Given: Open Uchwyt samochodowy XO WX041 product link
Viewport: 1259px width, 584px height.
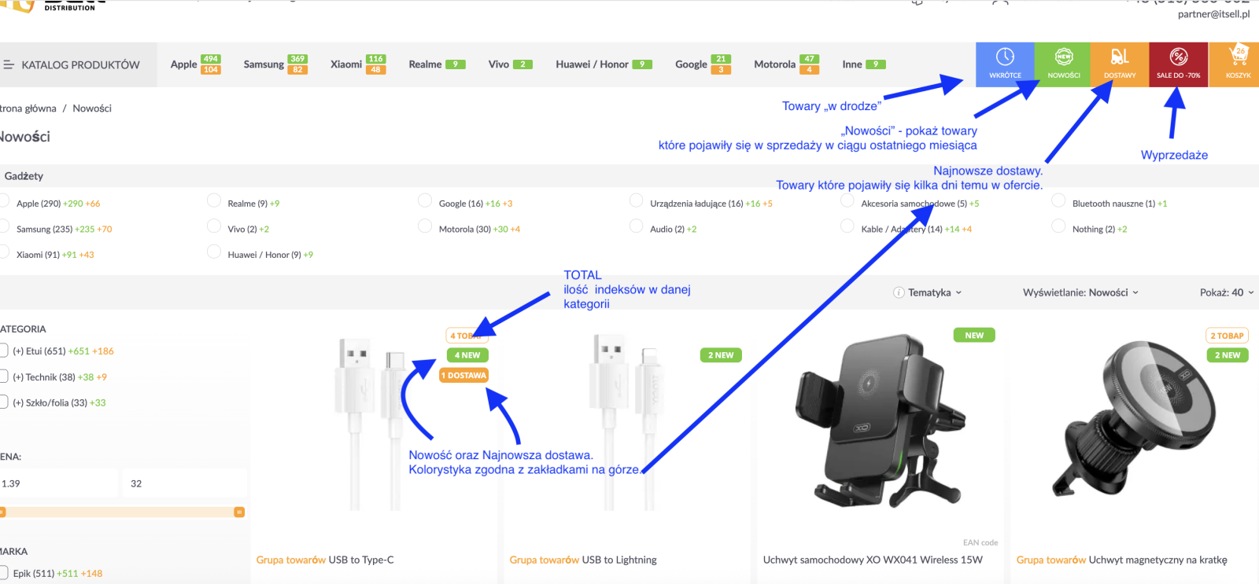Looking at the screenshot, I should [x=873, y=560].
